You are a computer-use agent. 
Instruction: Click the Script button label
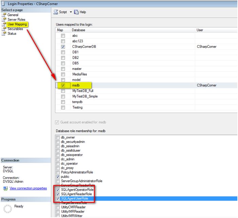(63, 12)
